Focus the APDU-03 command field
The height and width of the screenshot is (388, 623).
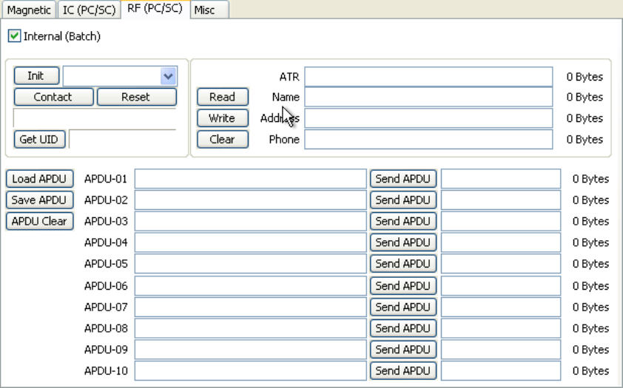pyautogui.click(x=250, y=221)
